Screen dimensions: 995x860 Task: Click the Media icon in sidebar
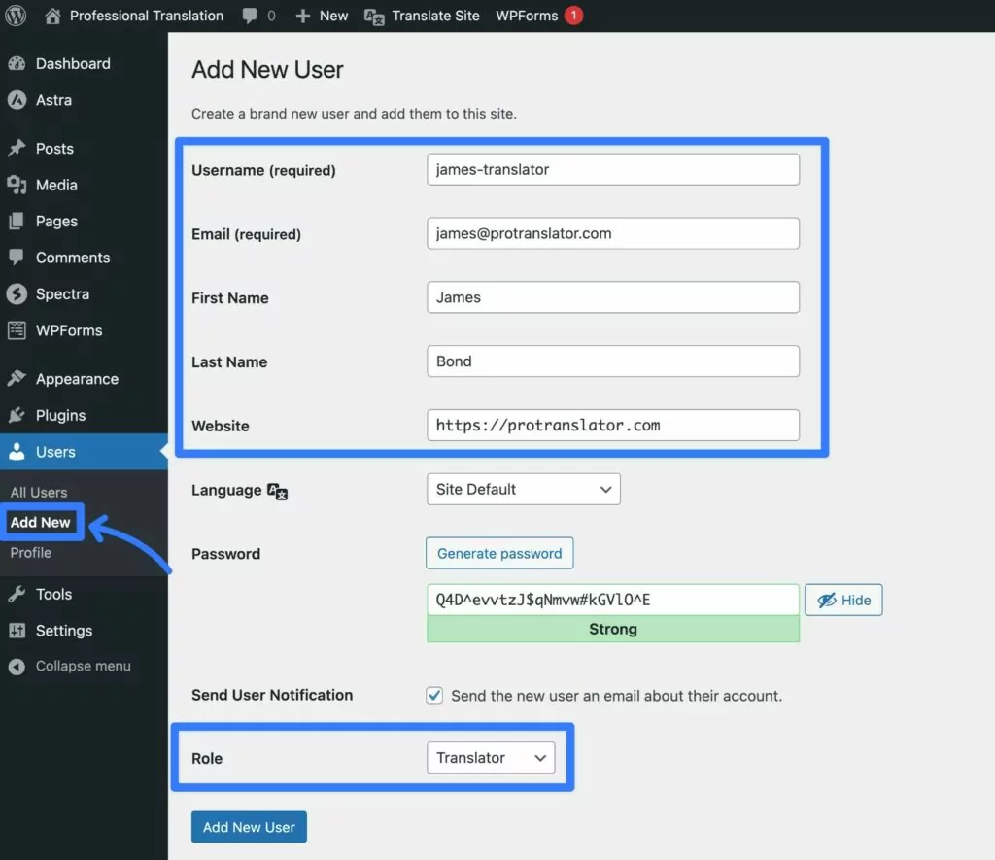coord(17,185)
